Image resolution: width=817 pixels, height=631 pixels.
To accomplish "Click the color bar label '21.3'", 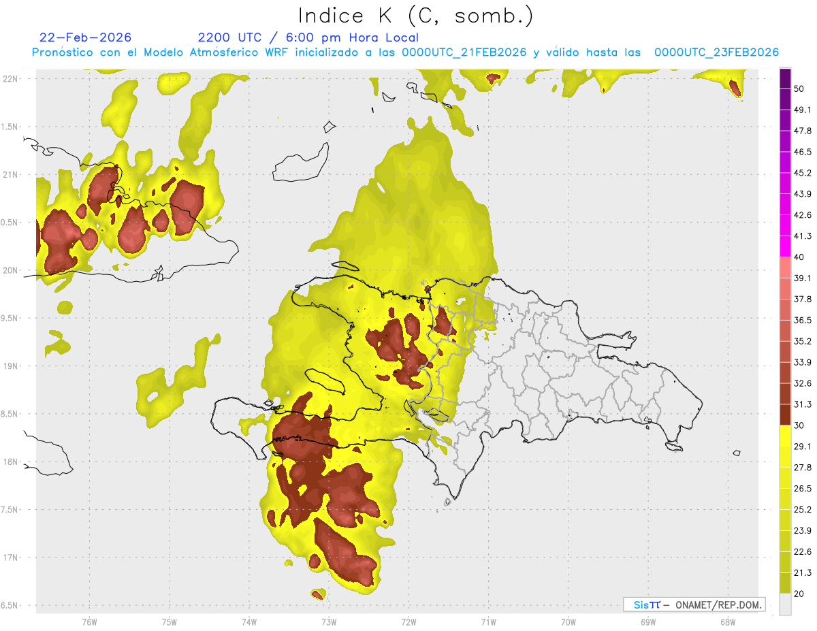I will [803, 572].
